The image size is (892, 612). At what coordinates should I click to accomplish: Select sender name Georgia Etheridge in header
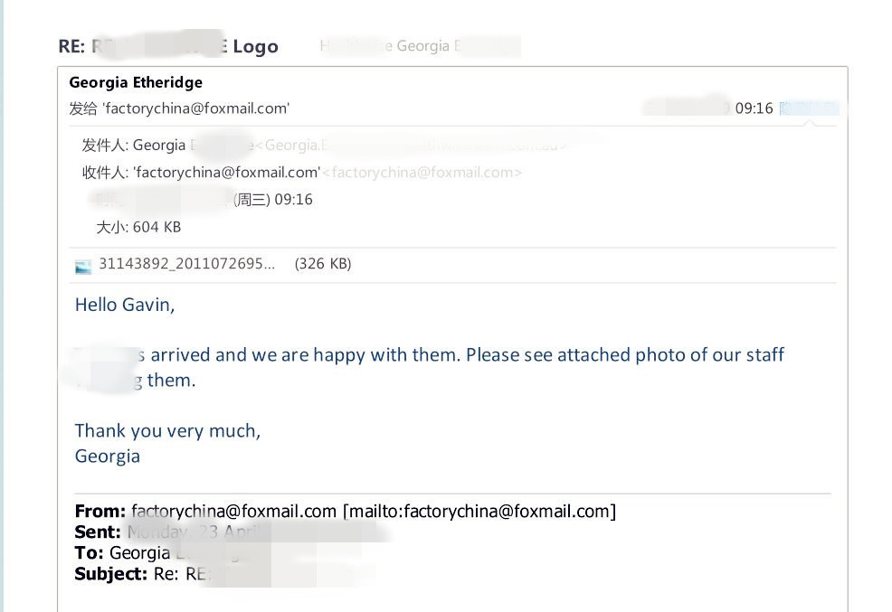tap(136, 82)
